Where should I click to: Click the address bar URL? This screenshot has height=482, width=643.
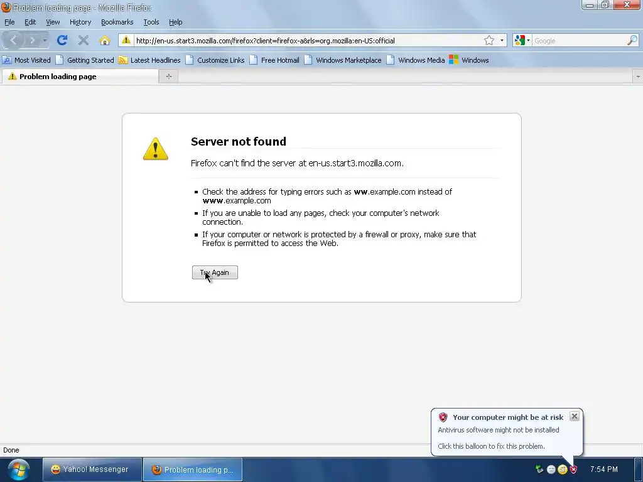coord(266,41)
